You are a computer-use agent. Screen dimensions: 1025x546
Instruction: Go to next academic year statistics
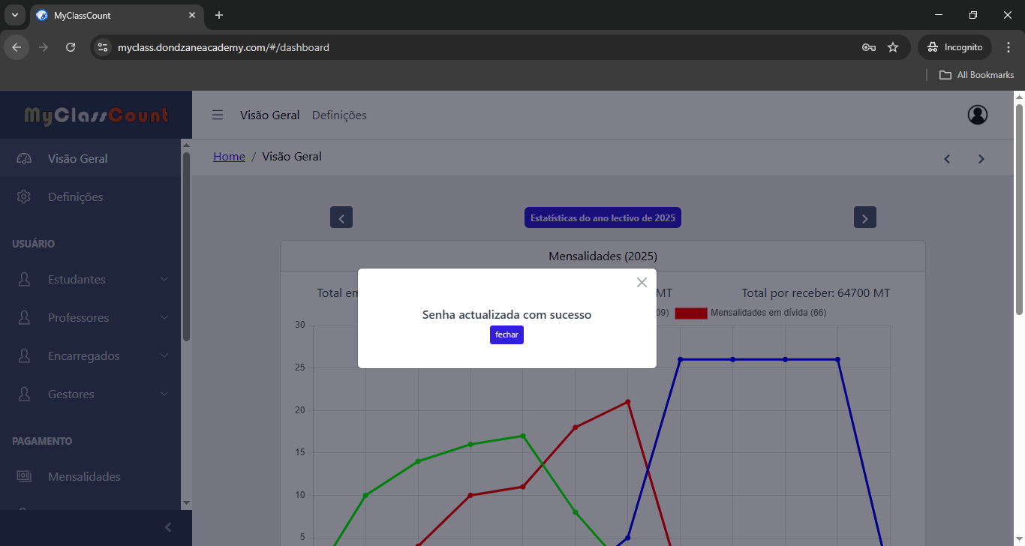pyautogui.click(x=864, y=218)
